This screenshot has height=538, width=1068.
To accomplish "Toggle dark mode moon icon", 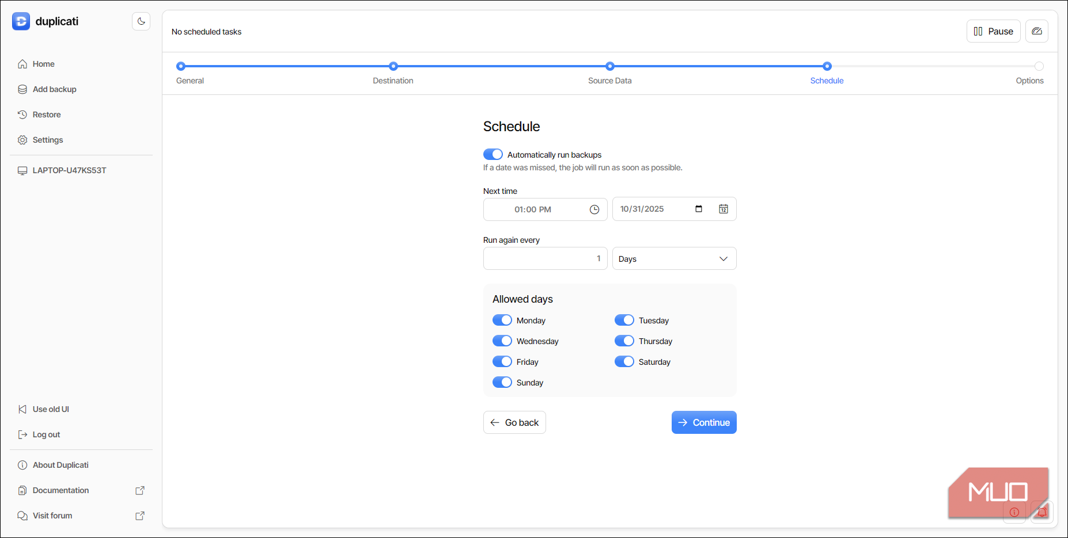I will point(141,21).
